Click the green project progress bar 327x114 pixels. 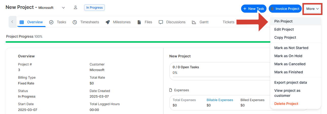[x=137, y=42]
